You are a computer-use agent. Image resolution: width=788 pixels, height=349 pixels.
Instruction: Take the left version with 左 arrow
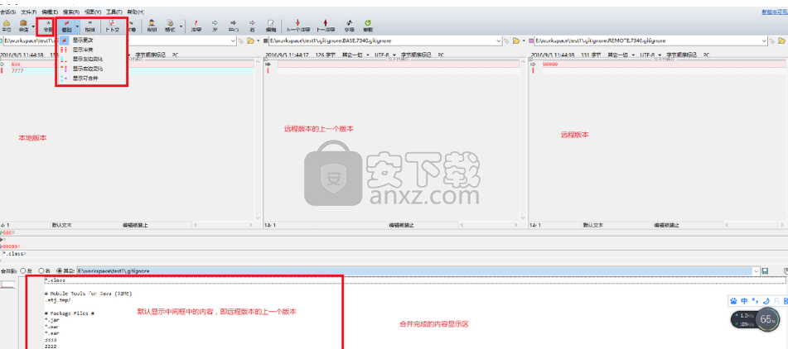[215, 26]
